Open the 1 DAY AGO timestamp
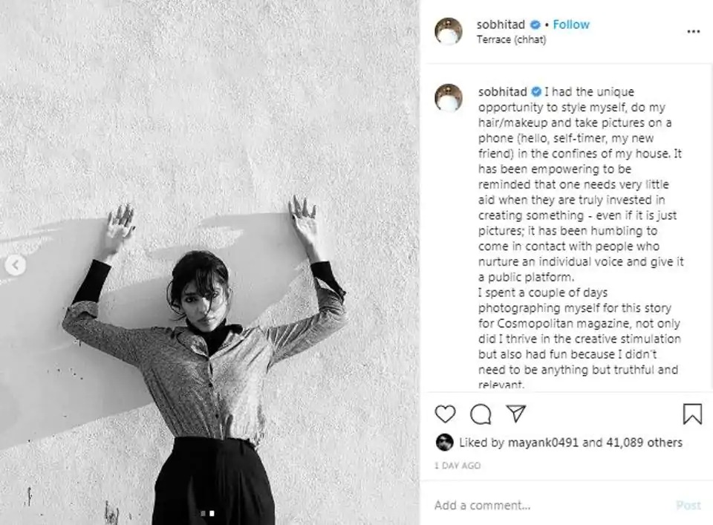Viewport: 713px width, 525px height. click(x=458, y=466)
